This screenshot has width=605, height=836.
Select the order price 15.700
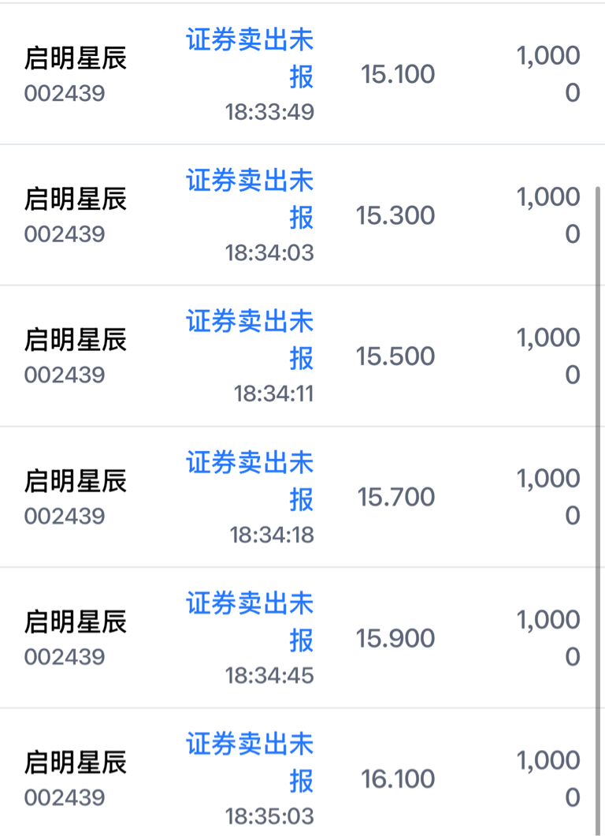coord(396,498)
